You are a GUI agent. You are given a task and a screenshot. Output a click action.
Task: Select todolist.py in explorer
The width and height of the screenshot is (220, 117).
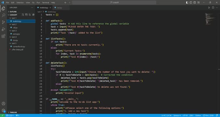21,21
